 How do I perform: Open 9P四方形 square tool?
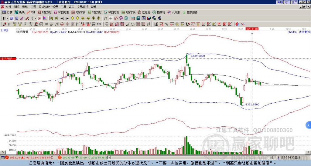pyautogui.click(x=61, y=12)
